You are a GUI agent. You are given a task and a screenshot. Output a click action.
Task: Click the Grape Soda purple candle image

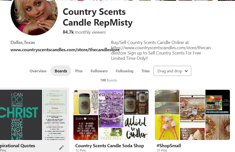[x=111, y=109]
